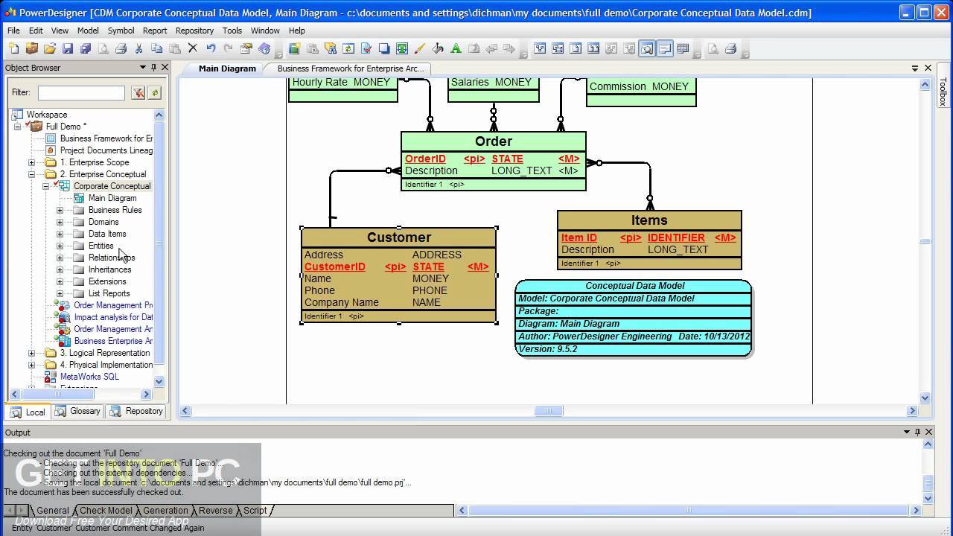Open the Object Browser window position dropdown arrow
Screen dimensions: 953x536
142,67
